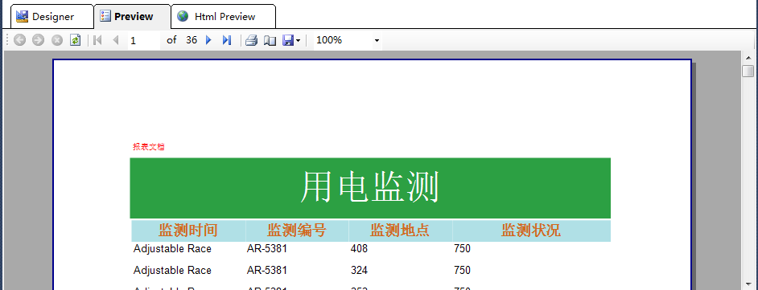The height and width of the screenshot is (290, 758).
Task: Print the report
Action: pyautogui.click(x=251, y=40)
